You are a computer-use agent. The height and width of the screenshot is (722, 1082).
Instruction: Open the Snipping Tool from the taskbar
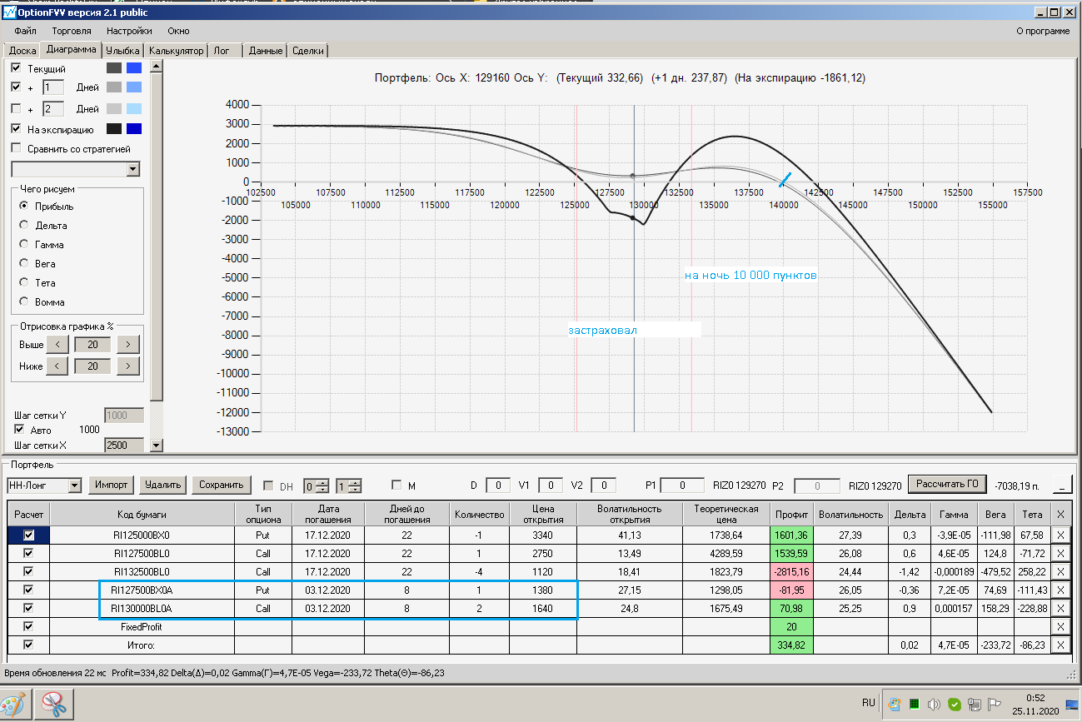[55, 705]
